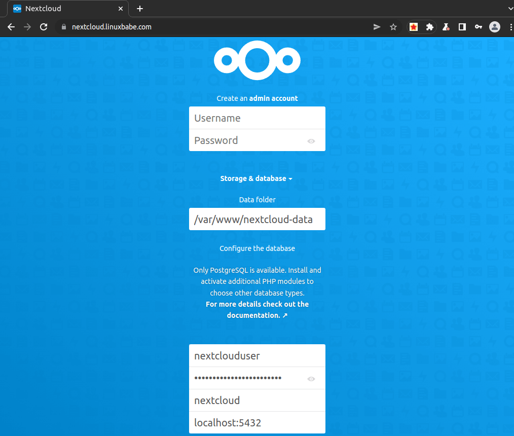Click the Nextcloud logo
Viewport: 514px width, 436px height.
257,61
